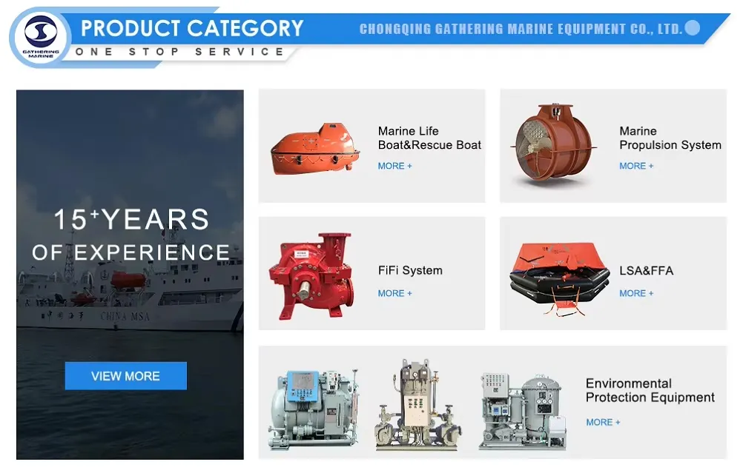
Task: Click MORE + under LSA&FFA
Action: pyautogui.click(x=636, y=293)
